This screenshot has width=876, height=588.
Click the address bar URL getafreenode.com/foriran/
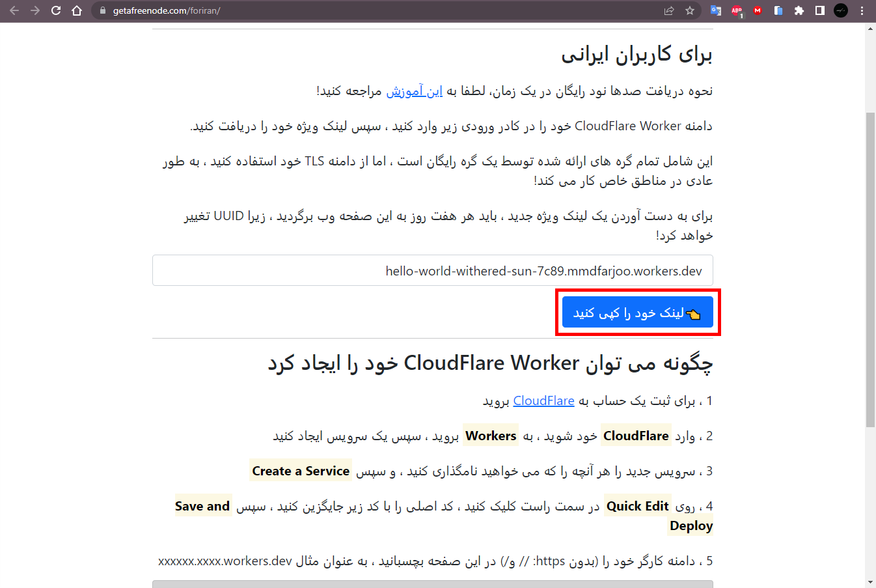tap(167, 10)
